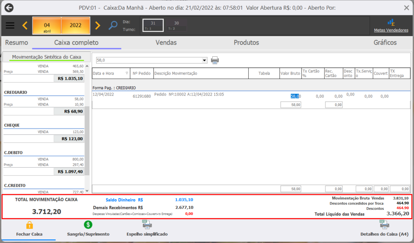Print the movement list with printer icon
This screenshot has width=414, height=243.
[215, 60]
